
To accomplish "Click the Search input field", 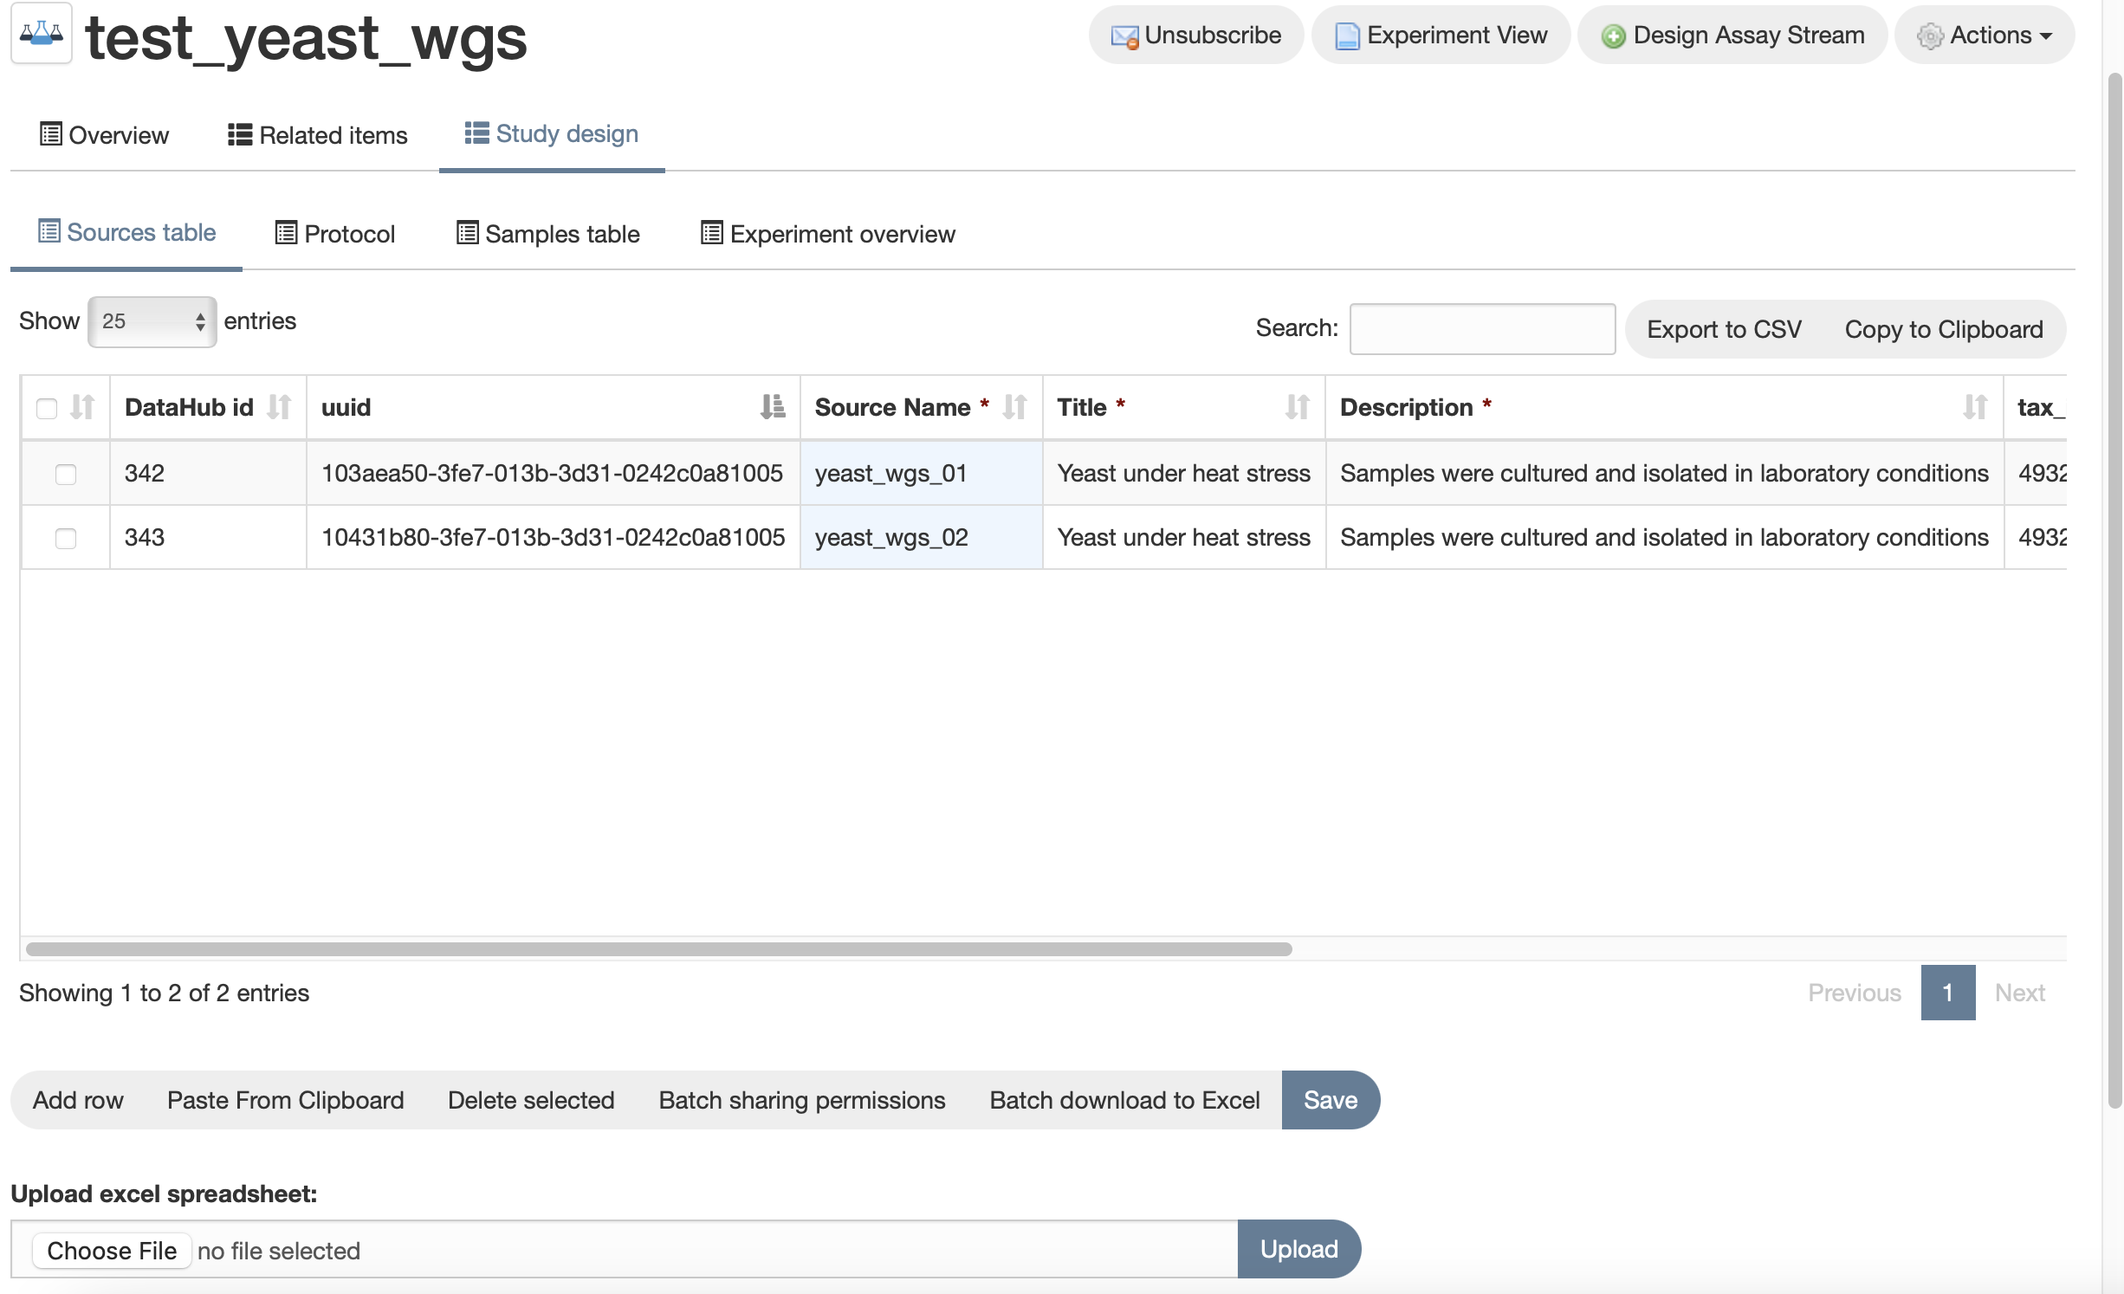I will pyautogui.click(x=1481, y=329).
